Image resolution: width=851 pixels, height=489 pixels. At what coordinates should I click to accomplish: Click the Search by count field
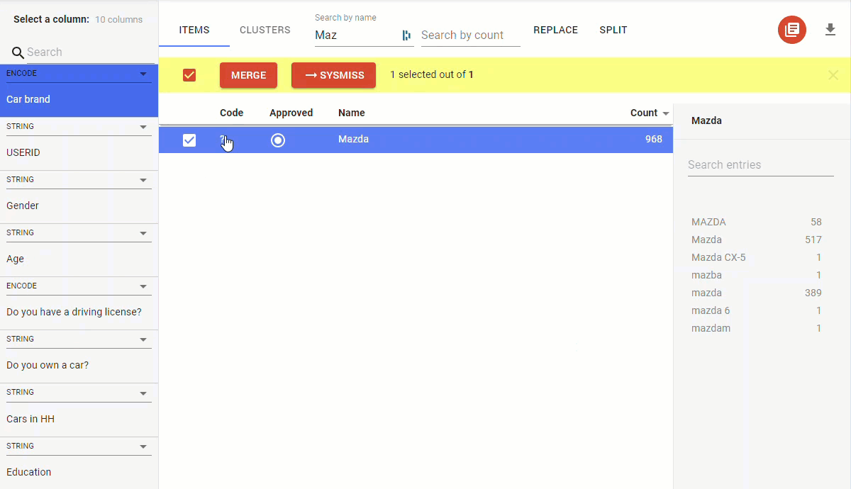pyautogui.click(x=470, y=35)
